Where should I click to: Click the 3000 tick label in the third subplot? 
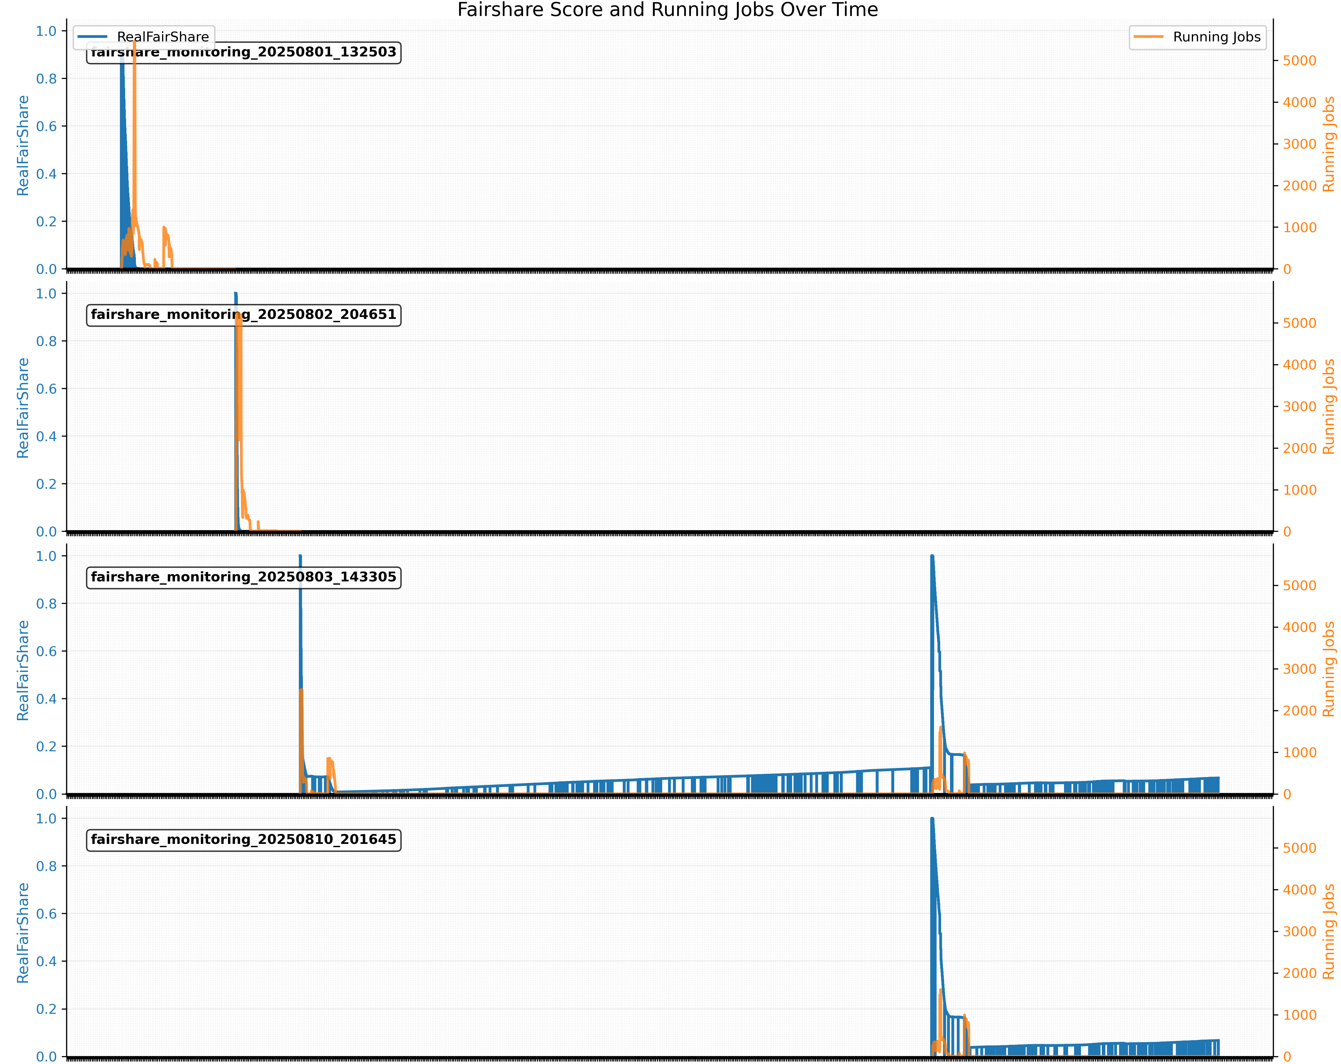(x=1299, y=669)
